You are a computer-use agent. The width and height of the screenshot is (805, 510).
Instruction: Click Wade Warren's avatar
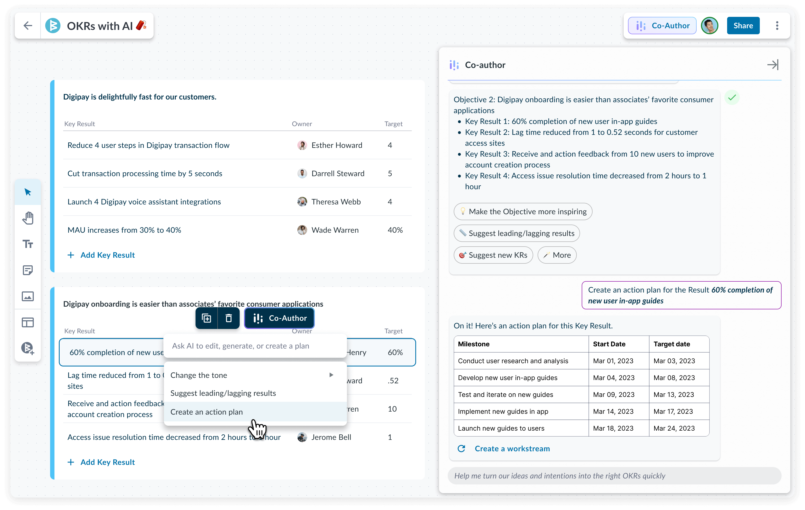pyautogui.click(x=302, y=230)
